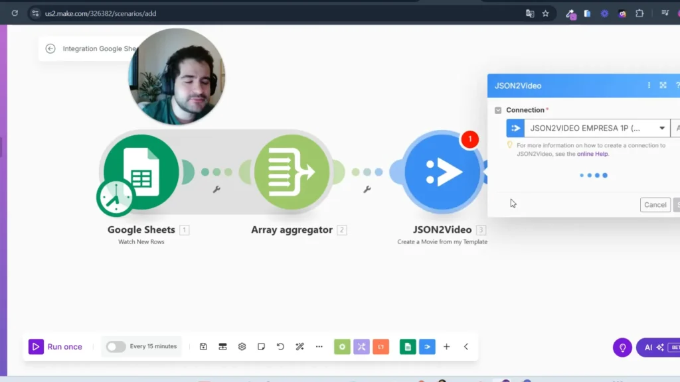
Task: Select the JSON2Video favorite in toolbar
Action: point(427,346)
